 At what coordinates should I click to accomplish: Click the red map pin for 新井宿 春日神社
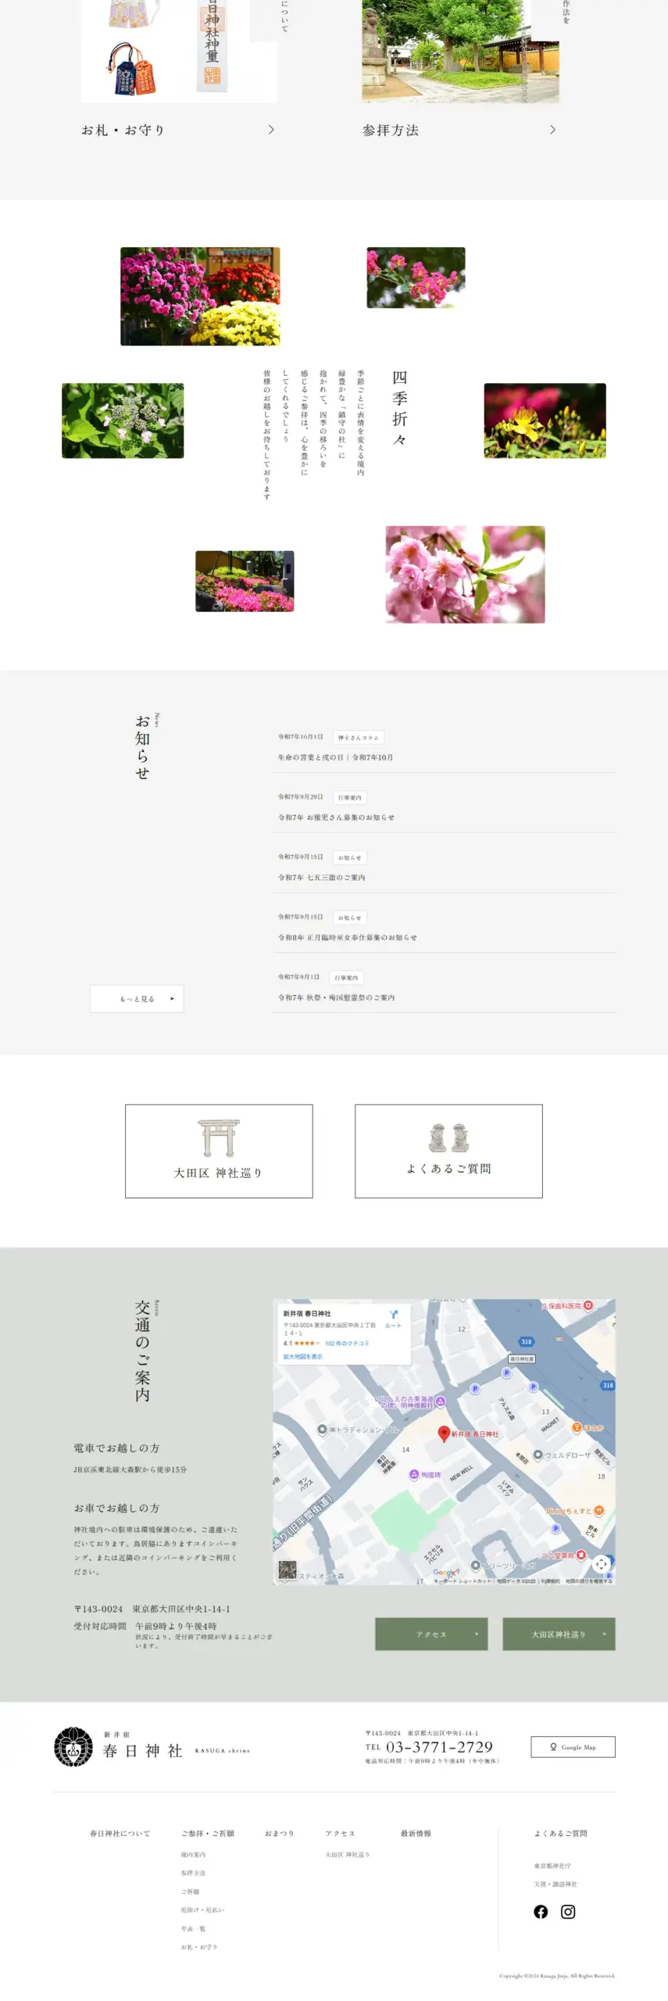444,1432
